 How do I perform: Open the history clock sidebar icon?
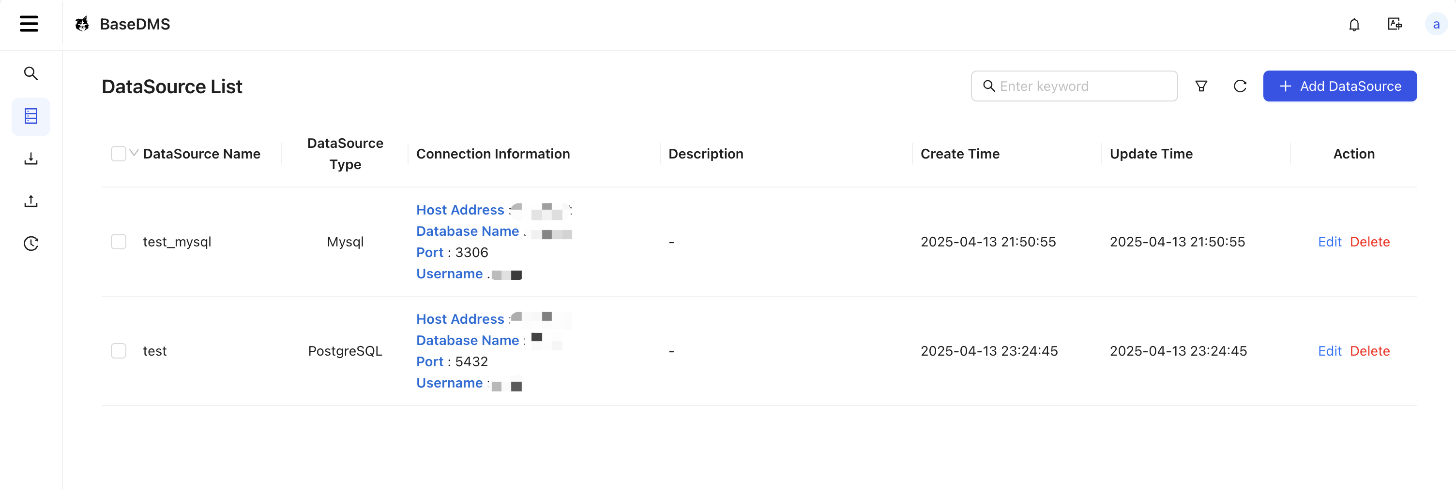coord(30,244)
